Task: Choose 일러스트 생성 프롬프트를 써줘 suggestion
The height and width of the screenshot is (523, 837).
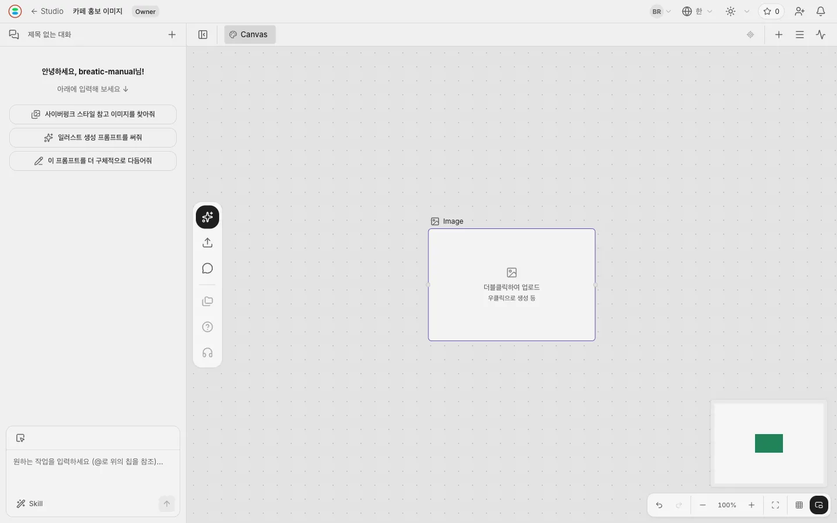Action: 93,138
